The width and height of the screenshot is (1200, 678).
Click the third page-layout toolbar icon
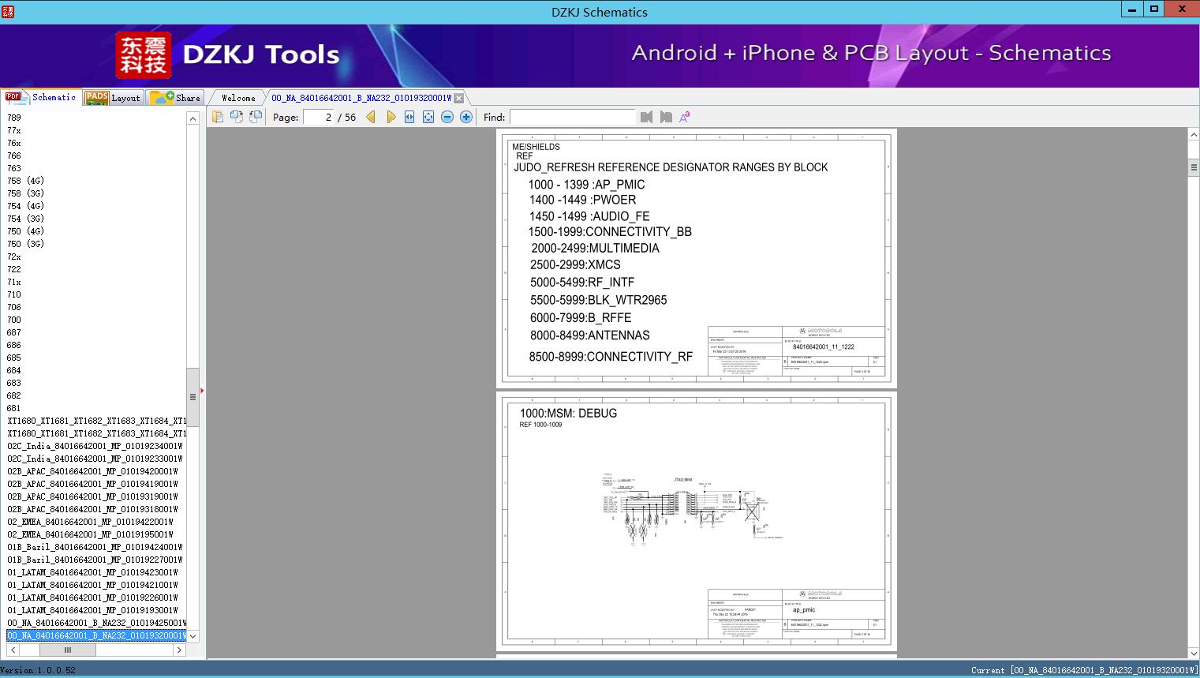[256, 117]
